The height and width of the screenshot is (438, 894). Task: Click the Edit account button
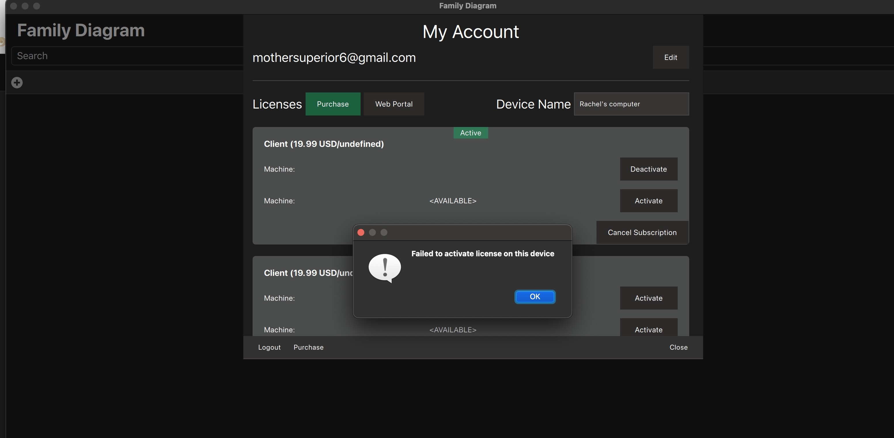pyautogui.click(x=670, y=57)
